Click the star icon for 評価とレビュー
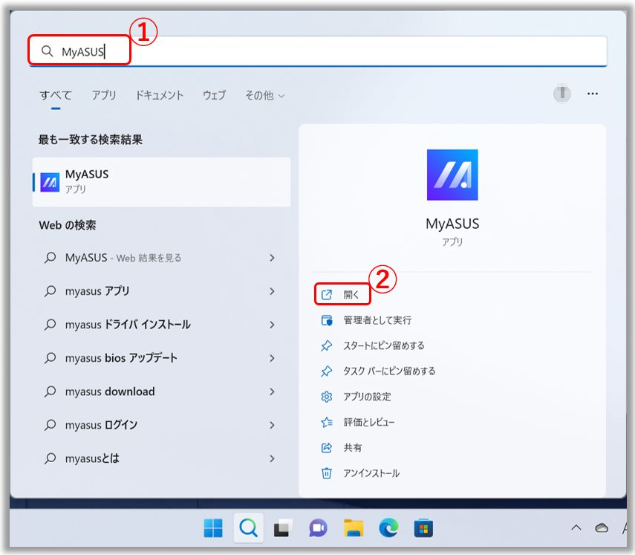635x555 pixels. [326, 422]
